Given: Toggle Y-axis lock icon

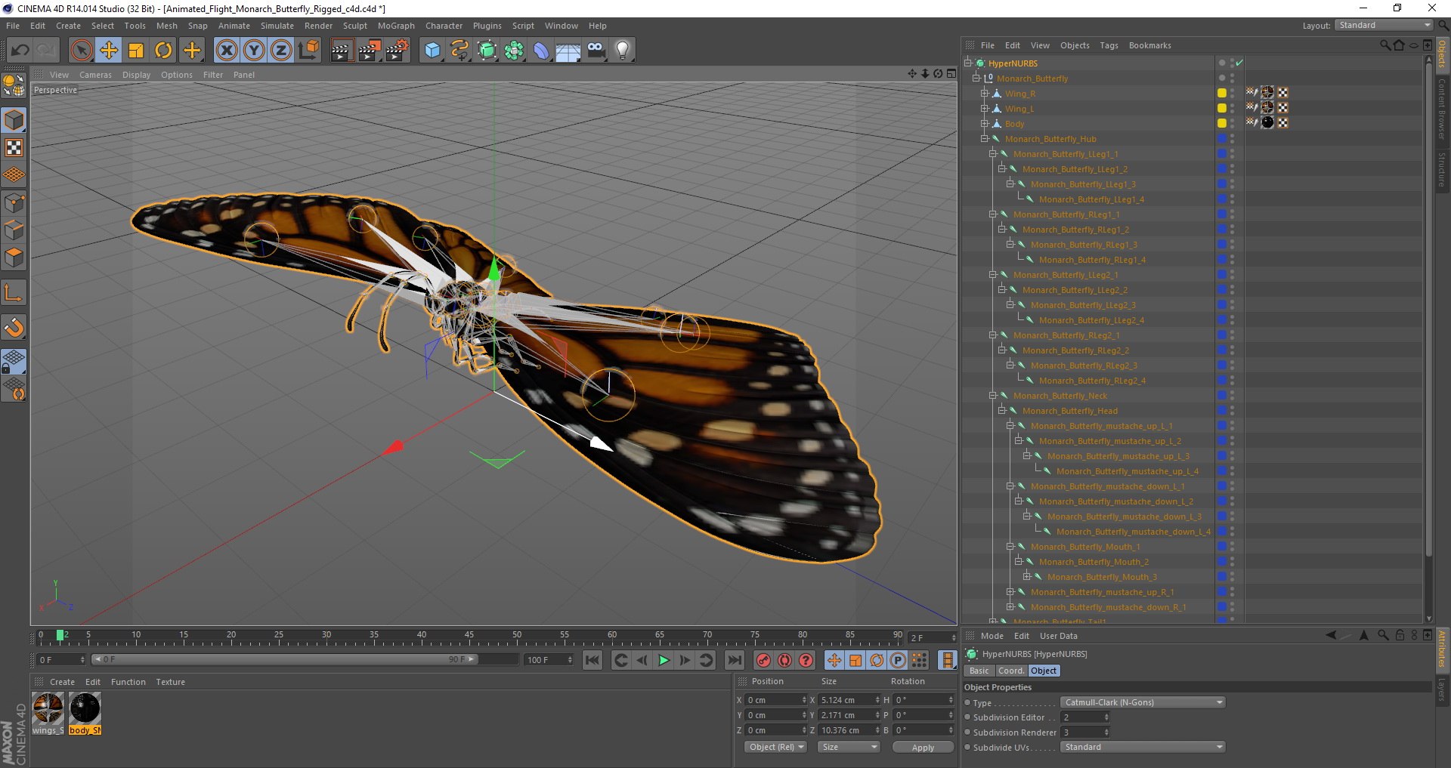Looking at the screenshot, I should (x=254, y=51).
